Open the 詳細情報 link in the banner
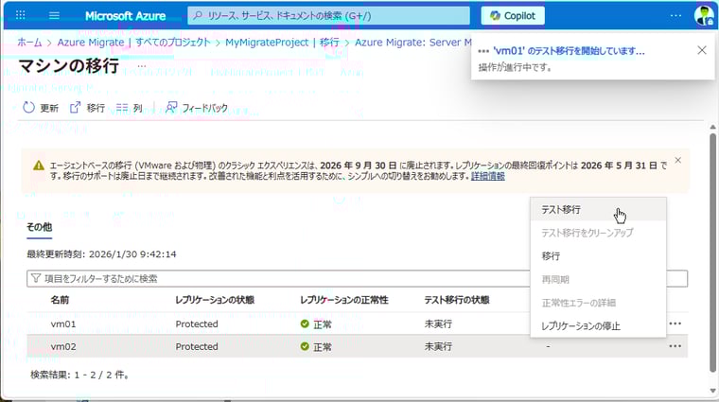Screen dimensions: 719x402 [x=488, y=176]
